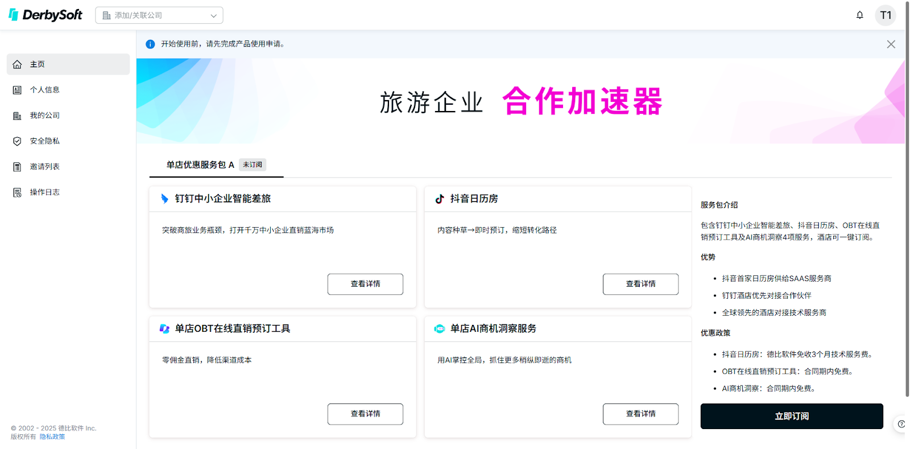Click the 单店AI商机洞察服务 card icon
The width and height of the screenshot is (910, 449).
click(x=440, y=328)
